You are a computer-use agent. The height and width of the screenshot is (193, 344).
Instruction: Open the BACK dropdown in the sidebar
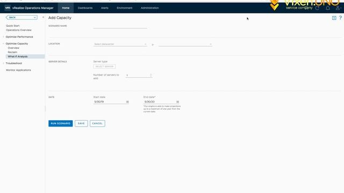pos(21,17)
